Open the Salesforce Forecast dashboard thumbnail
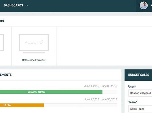 [34, 46]
